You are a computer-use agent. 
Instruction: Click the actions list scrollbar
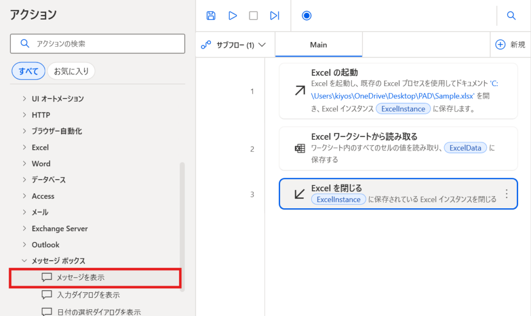click(182, 226)
